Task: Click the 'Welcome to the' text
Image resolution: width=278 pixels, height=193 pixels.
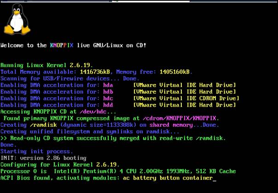Action: tap(23, 45)
